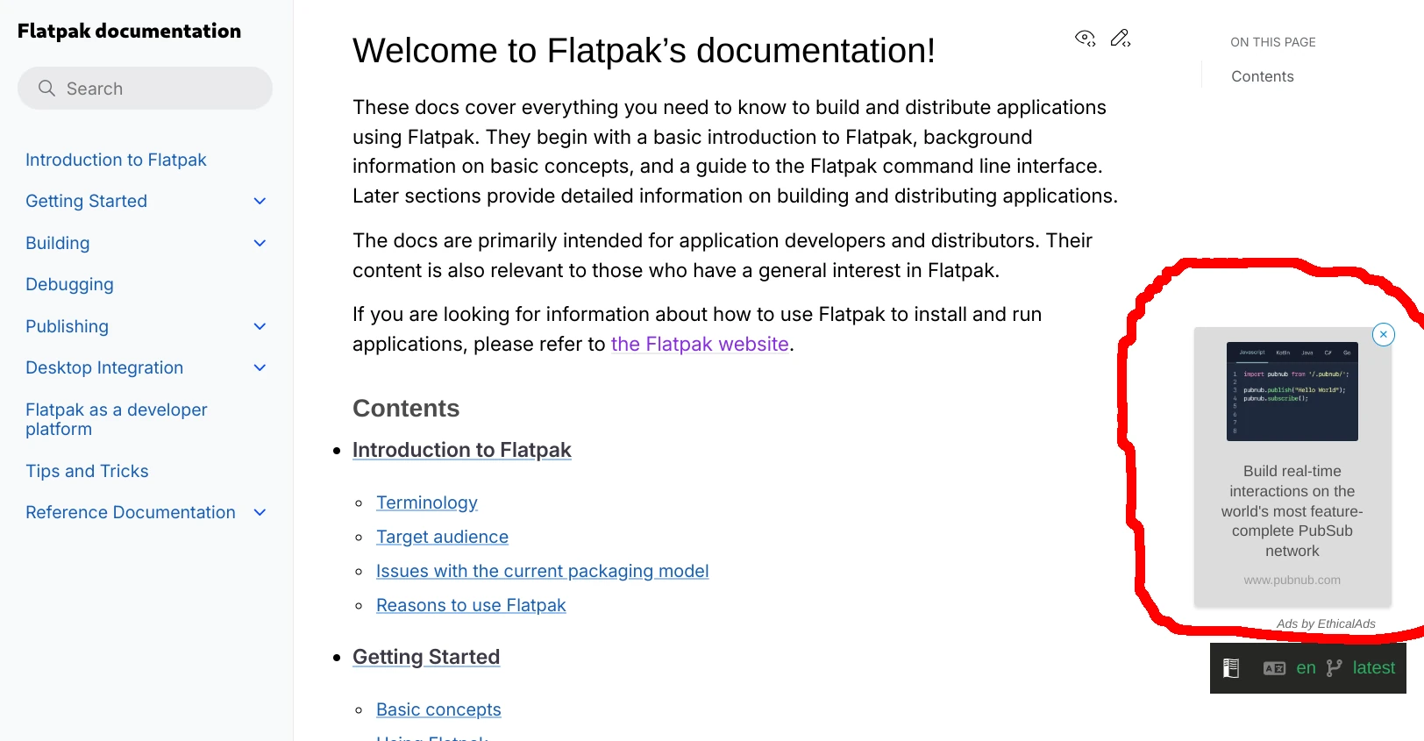Click the edit page pencil icon
1424x741 pixels.
pos(1121,38)
